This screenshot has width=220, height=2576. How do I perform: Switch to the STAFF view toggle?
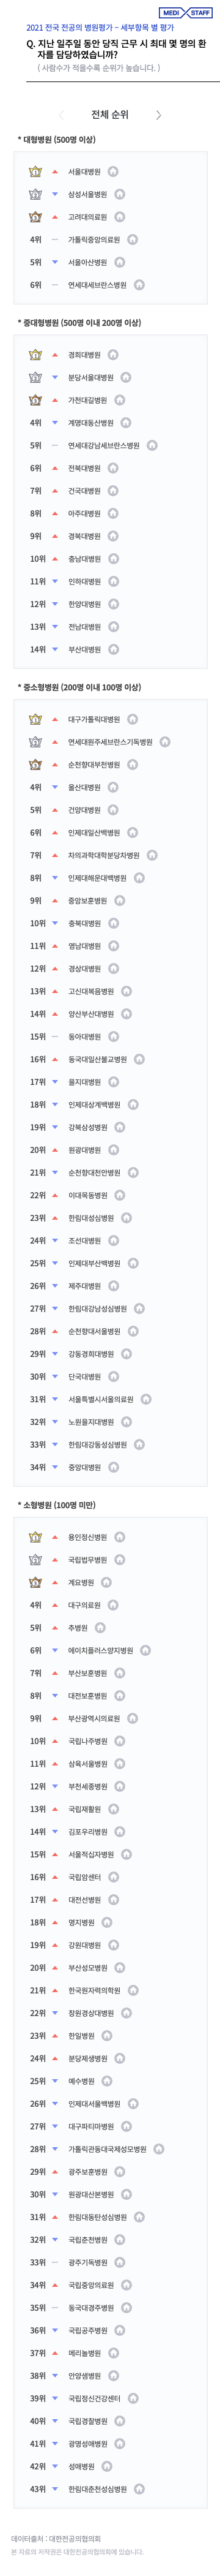(x=200, y=13)
